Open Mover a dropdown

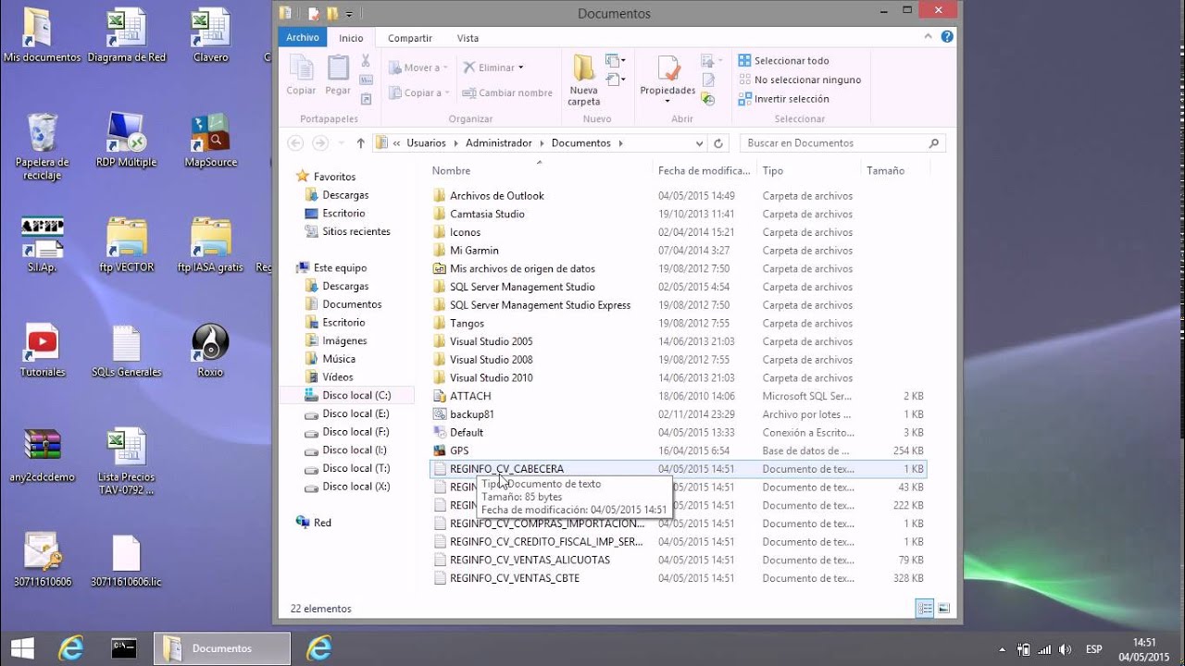pyautogui.click(x=418, y=68)
